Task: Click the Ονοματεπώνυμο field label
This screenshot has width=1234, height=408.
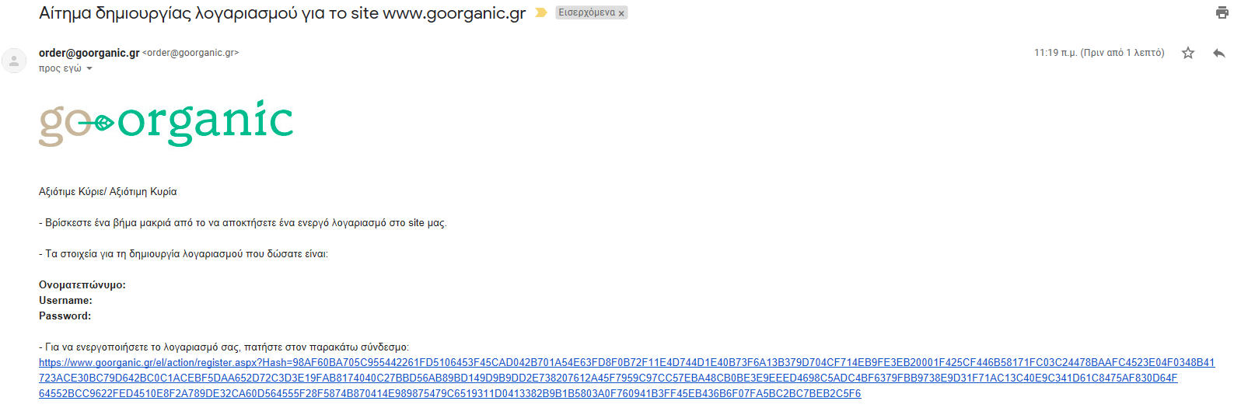Action: (x=82, y=285)
